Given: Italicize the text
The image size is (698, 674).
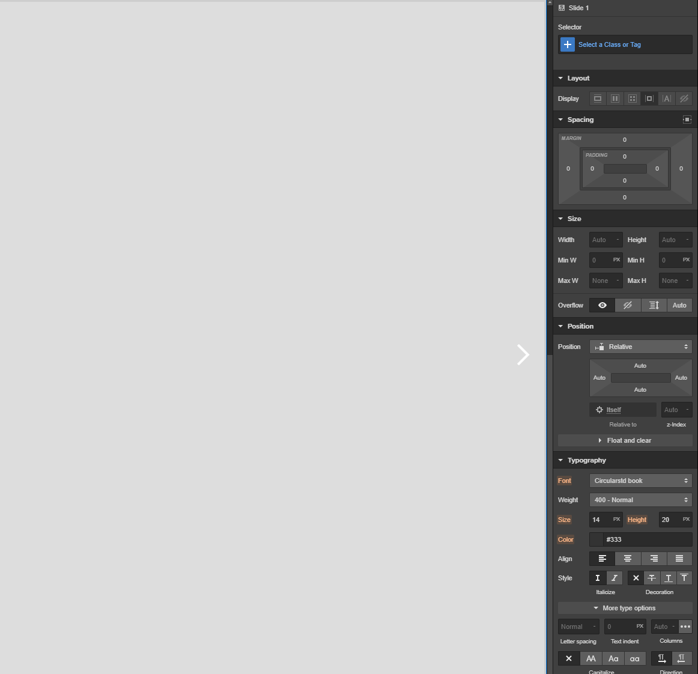Looking at the screenshot, I should [615, 578].
